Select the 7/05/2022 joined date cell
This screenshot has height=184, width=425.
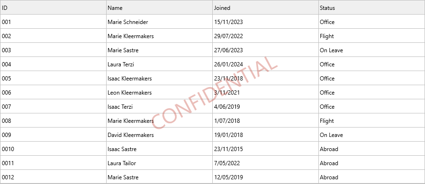[x=266, y=163]
